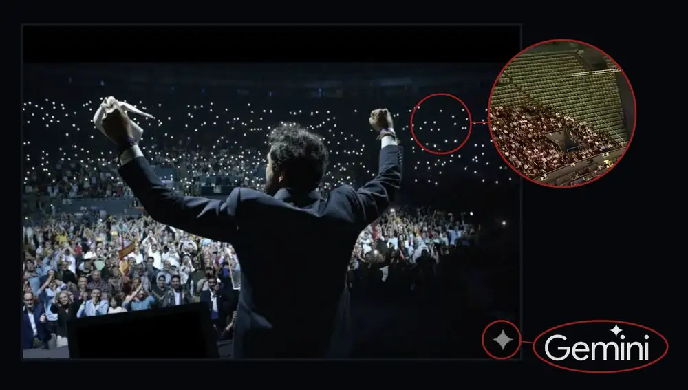The width and height of the screenshot is (688, 390).
Task: Click the small sparkle above the Gemini wordmark
Action: 616,330
